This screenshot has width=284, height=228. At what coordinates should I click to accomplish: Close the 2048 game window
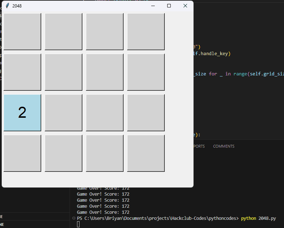click(185, 6)
